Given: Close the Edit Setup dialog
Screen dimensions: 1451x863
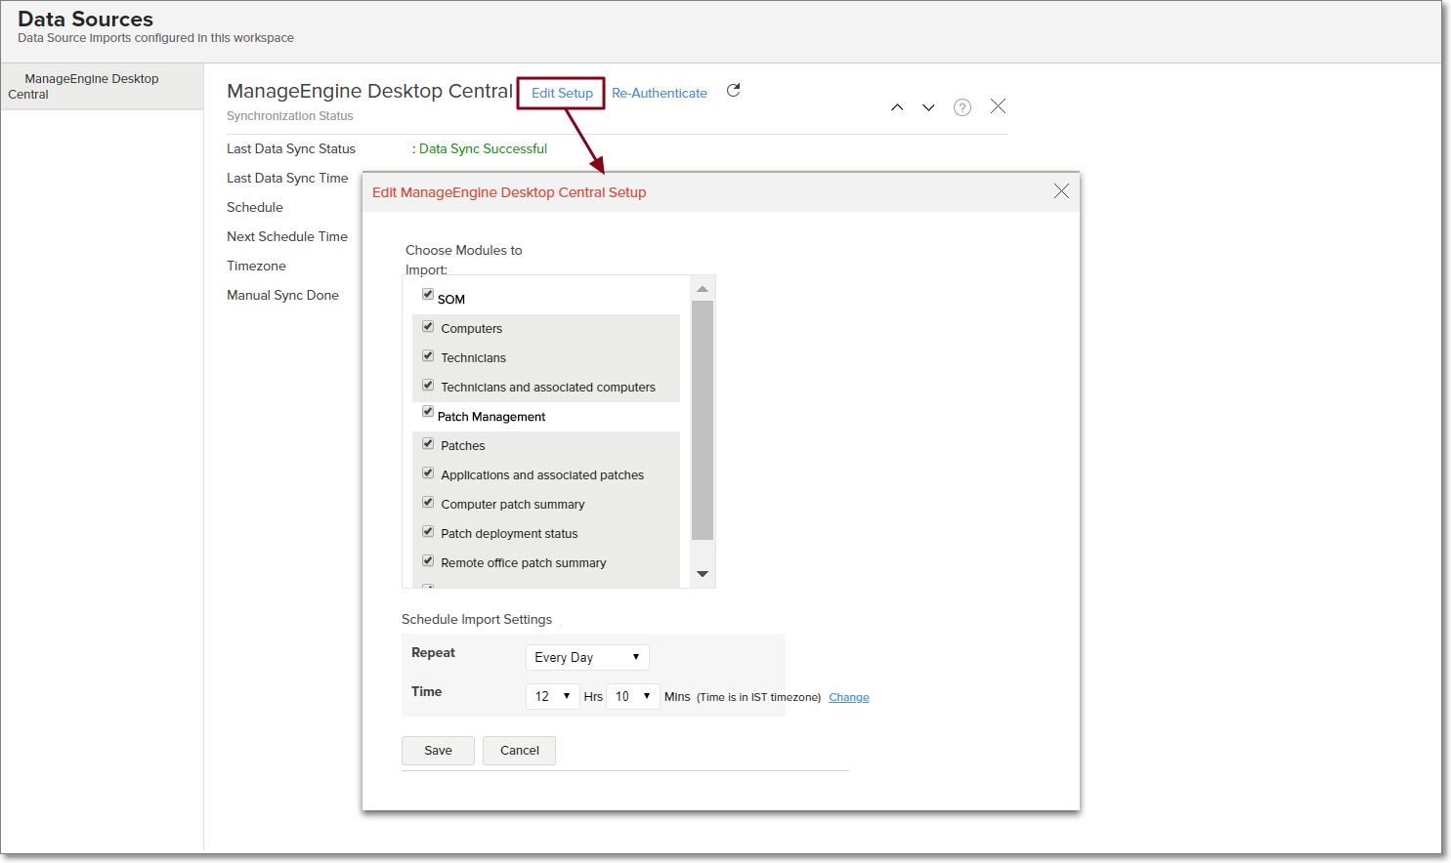Looking at the screenshot, I should click(1061, 191).
